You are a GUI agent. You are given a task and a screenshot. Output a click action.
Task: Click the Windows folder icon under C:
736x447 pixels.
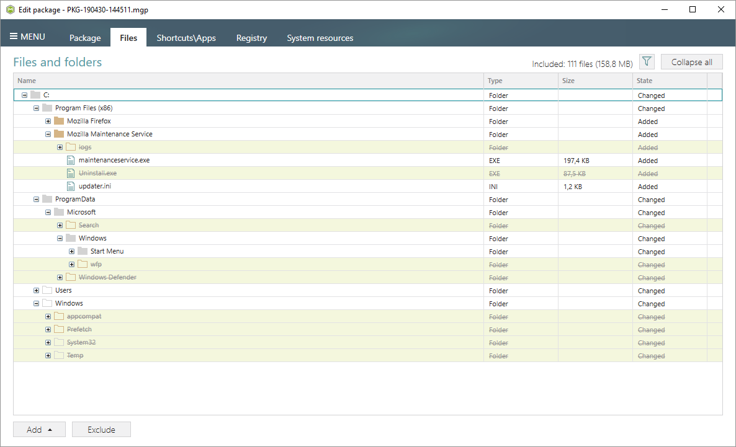(47, 303)
